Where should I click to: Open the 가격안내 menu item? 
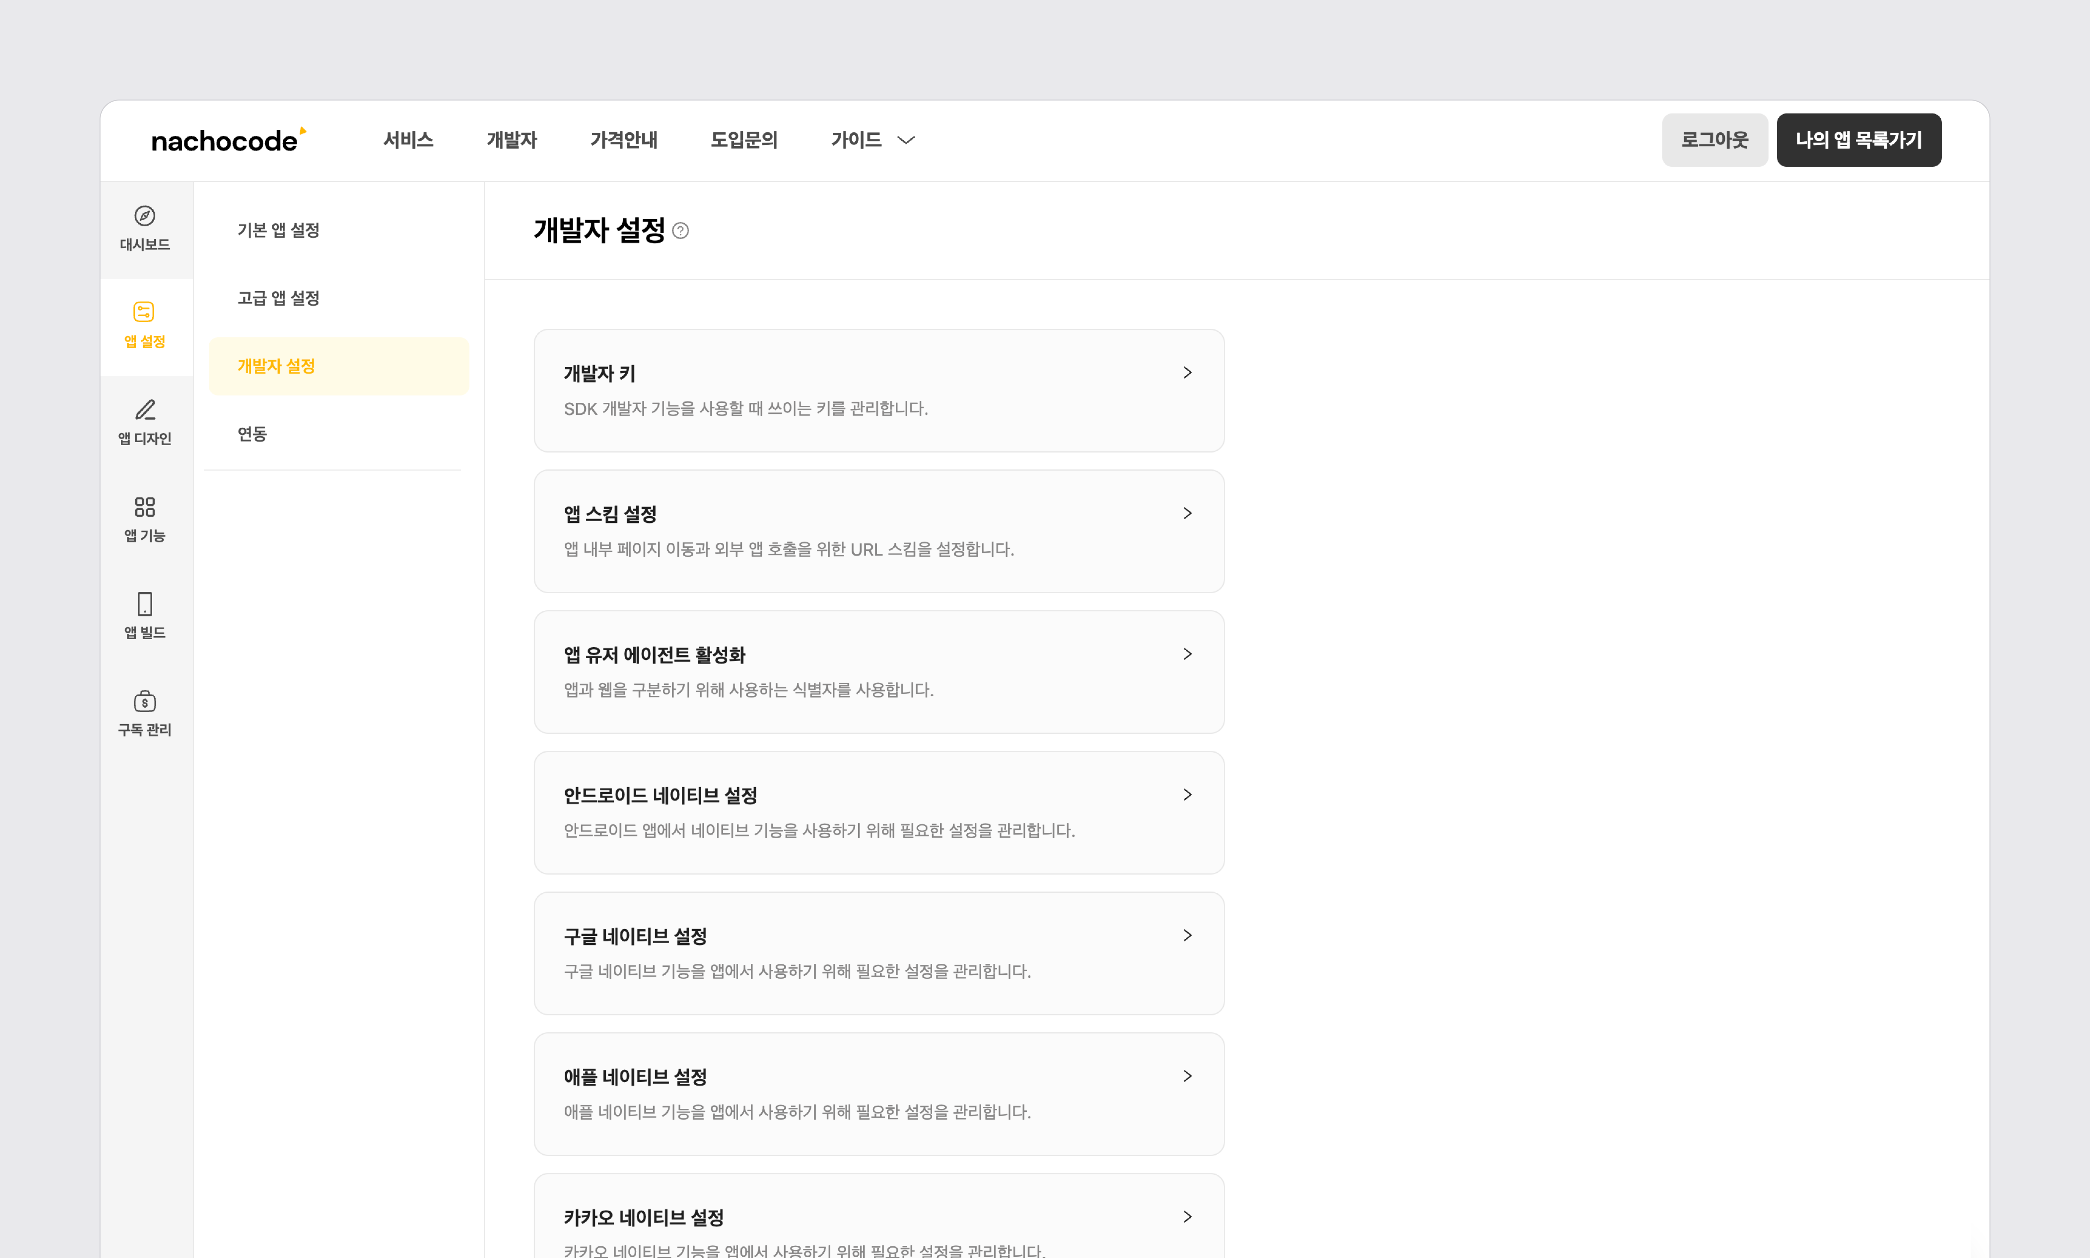click(x=624, y=140)
